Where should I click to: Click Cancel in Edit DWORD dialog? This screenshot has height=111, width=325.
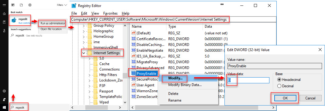(310, 98)
